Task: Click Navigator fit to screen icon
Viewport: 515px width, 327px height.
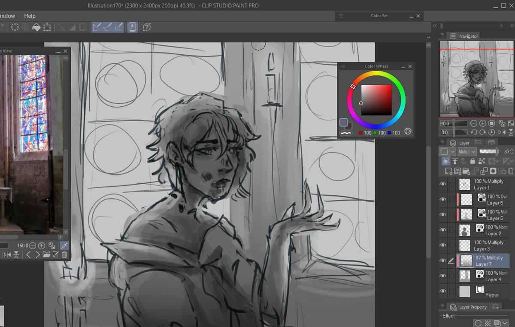Action: tap(511, 123)
